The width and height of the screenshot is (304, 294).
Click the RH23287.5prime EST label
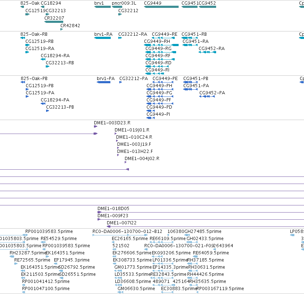(28, 253)
